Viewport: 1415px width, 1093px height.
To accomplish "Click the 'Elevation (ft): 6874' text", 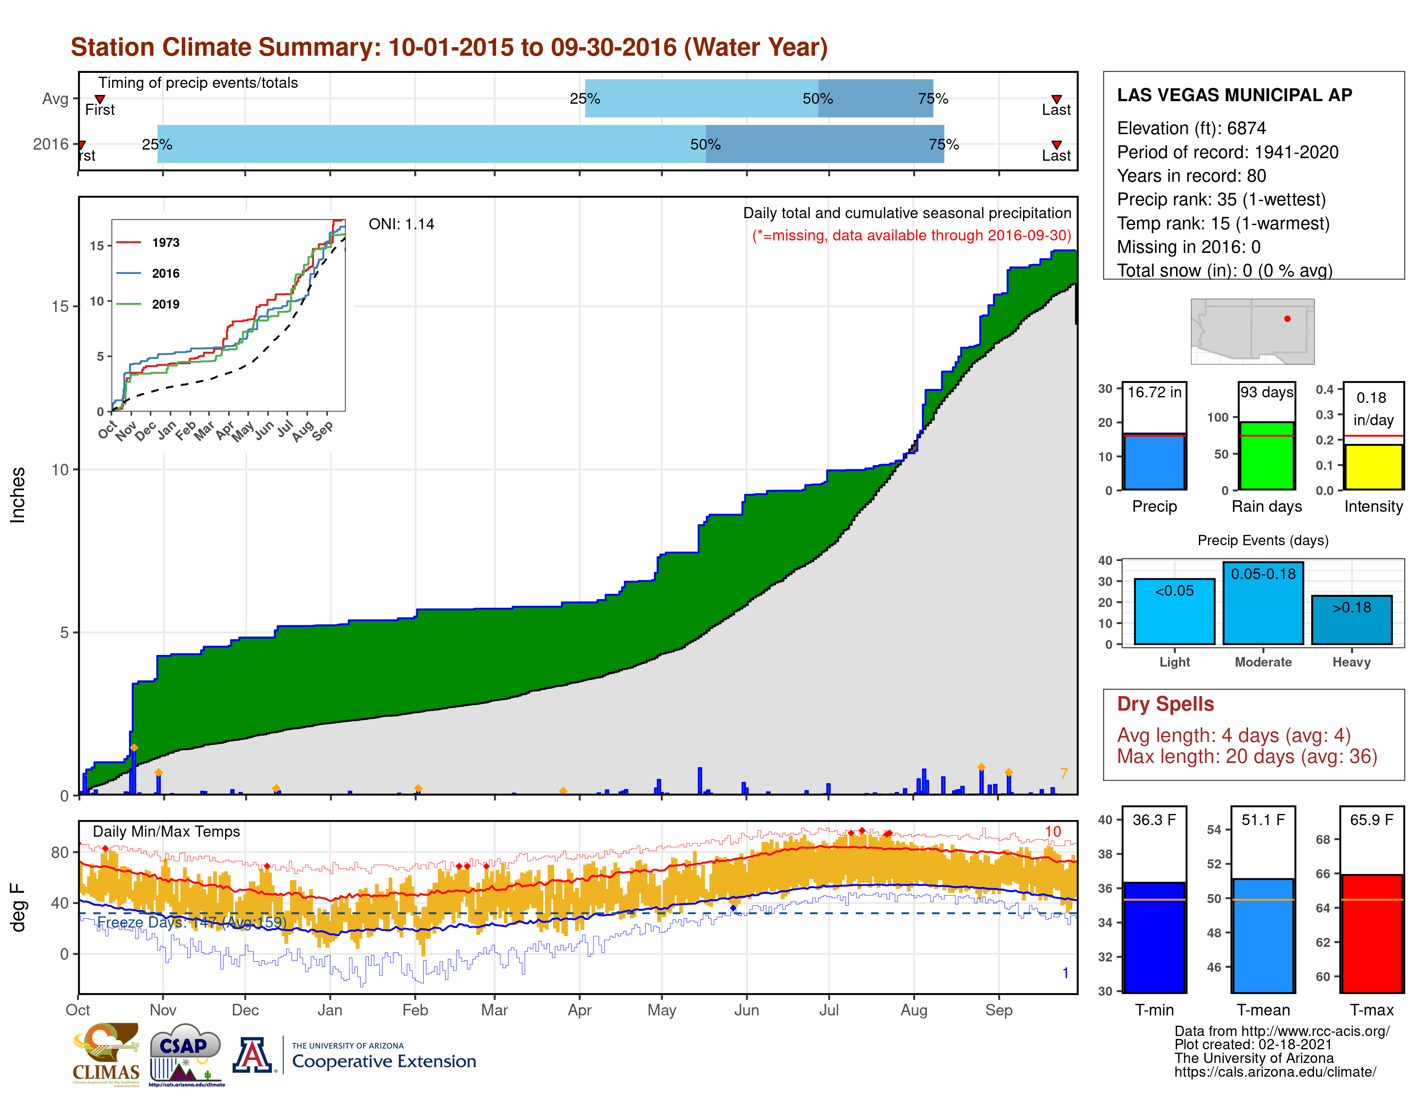I will 1191,128.
